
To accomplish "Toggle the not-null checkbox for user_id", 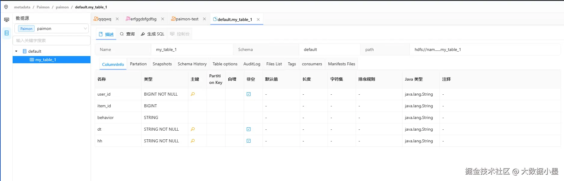I will [249, 94].
